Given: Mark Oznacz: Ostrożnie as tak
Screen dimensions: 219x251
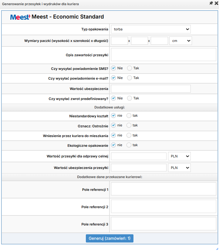Looking at the screenshot, I should click(x=129, y=125).
